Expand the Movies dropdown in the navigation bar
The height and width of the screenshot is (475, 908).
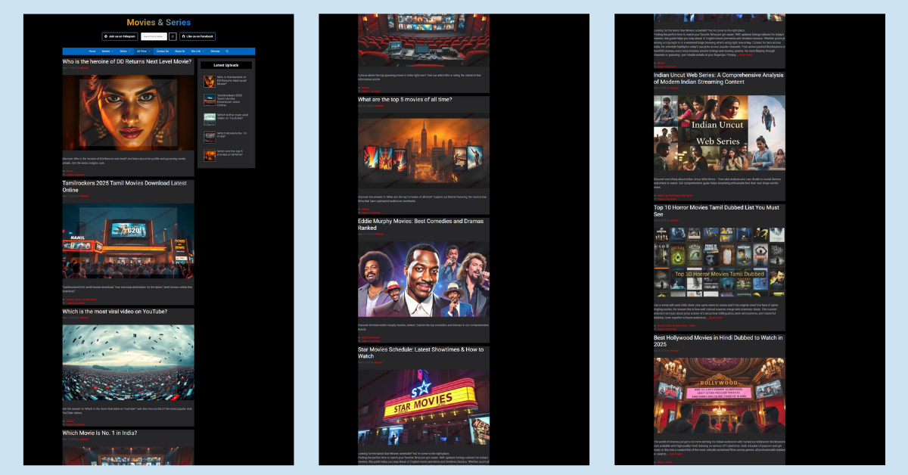tap(107, 51)
